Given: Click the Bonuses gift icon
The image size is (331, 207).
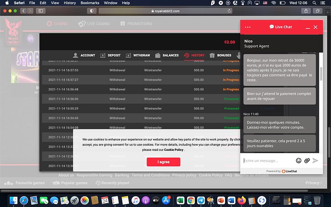Looking at the screenshot, I should [x=212, y=55].
